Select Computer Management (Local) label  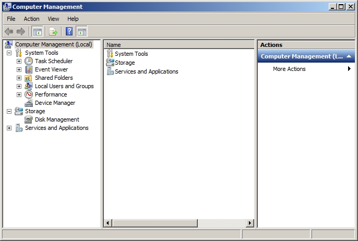click(54, 44)
